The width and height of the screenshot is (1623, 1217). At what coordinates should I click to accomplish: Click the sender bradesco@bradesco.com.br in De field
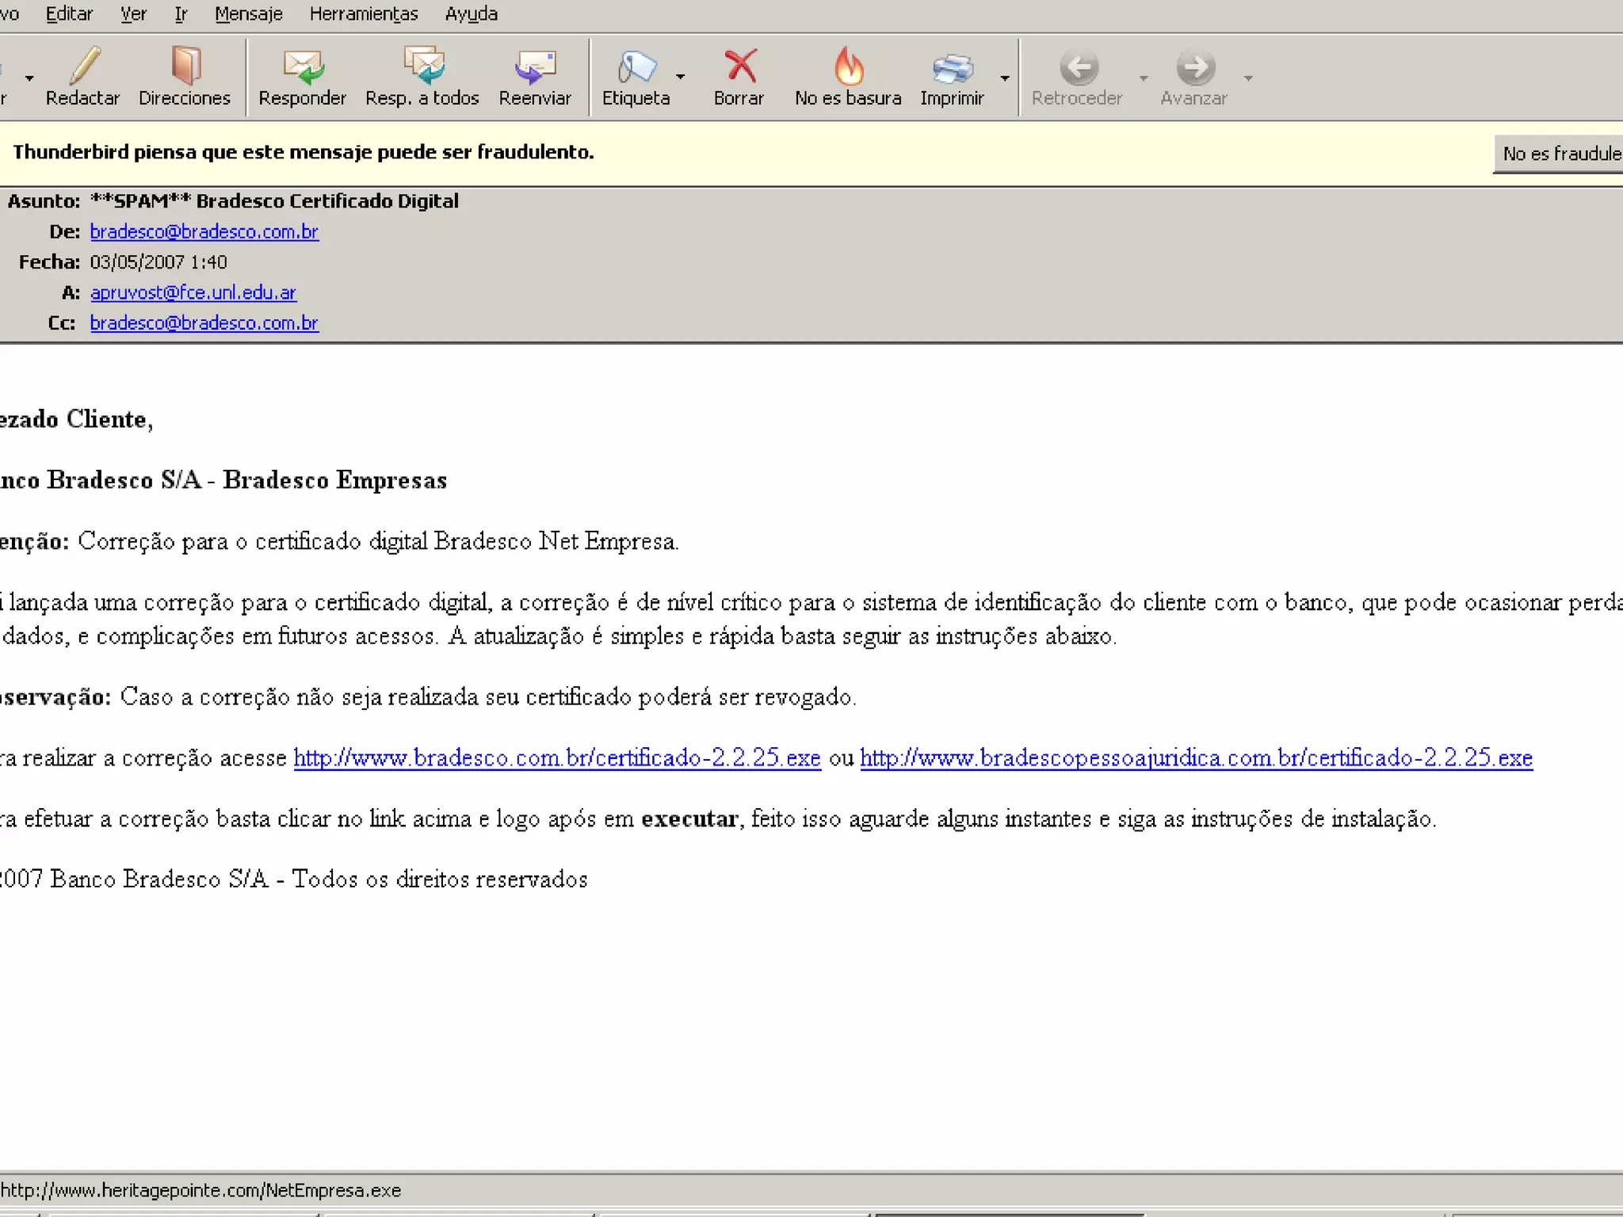204,231
